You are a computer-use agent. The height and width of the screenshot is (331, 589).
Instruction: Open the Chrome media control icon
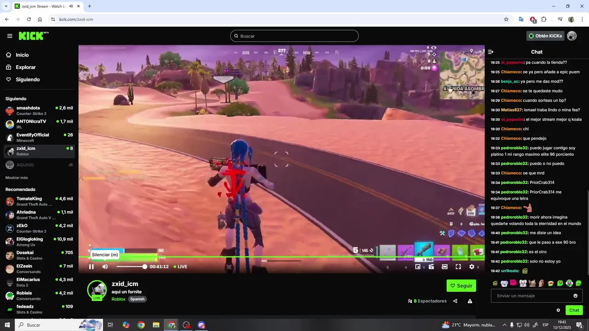pyautogui.click(x=560, y=19)
